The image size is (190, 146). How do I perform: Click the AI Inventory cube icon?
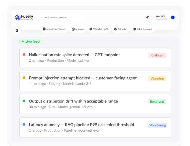tap(115, 29)
